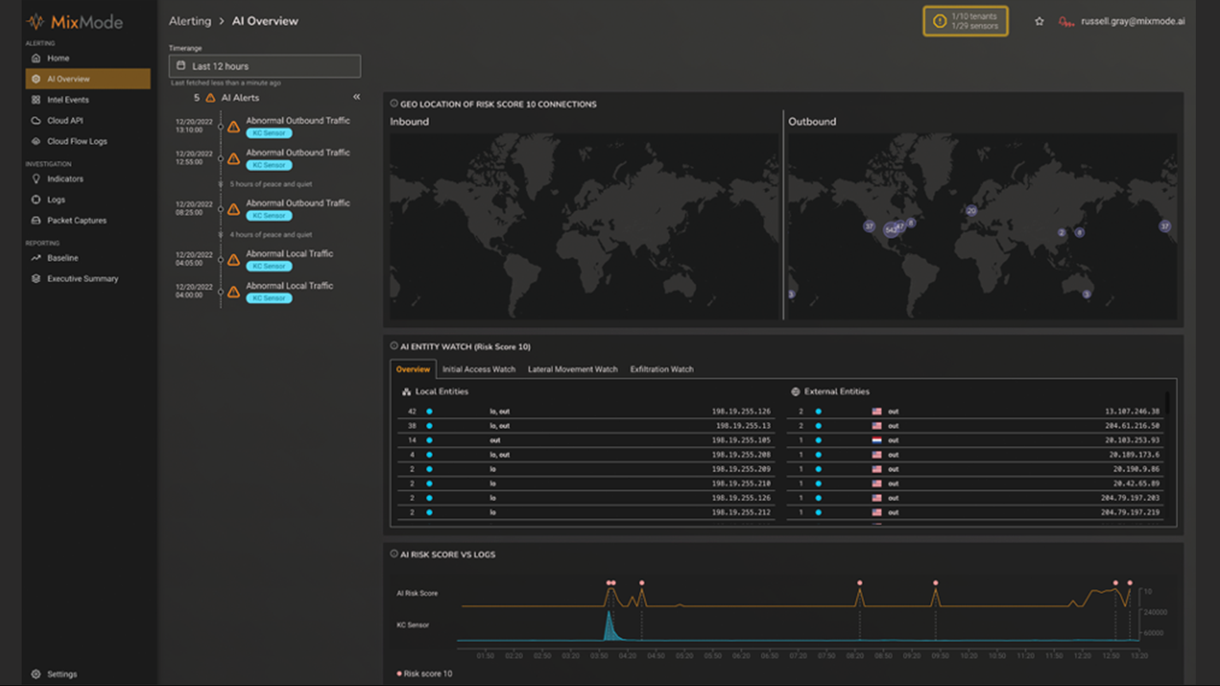Viewport: 1220px width, 686px height.
Task: Open the Indicators lightbulb icon
Action: point(36,179)
